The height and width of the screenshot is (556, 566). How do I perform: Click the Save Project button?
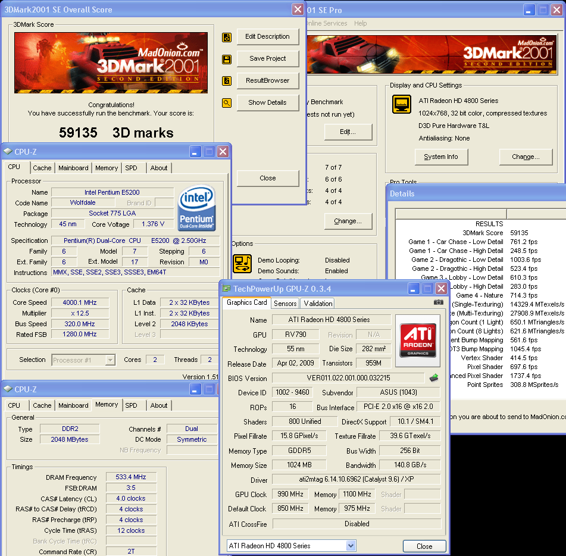click(268, 58)
